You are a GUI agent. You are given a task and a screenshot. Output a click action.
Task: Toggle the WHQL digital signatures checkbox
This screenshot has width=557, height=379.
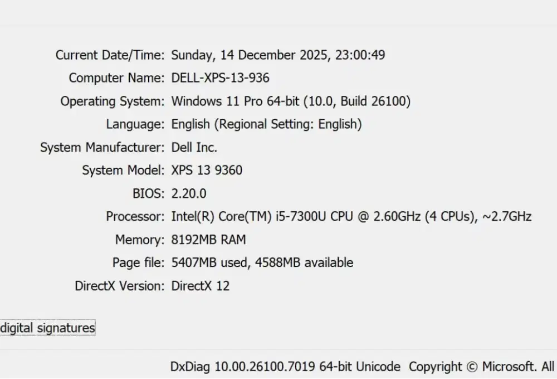tap(2, 328)
